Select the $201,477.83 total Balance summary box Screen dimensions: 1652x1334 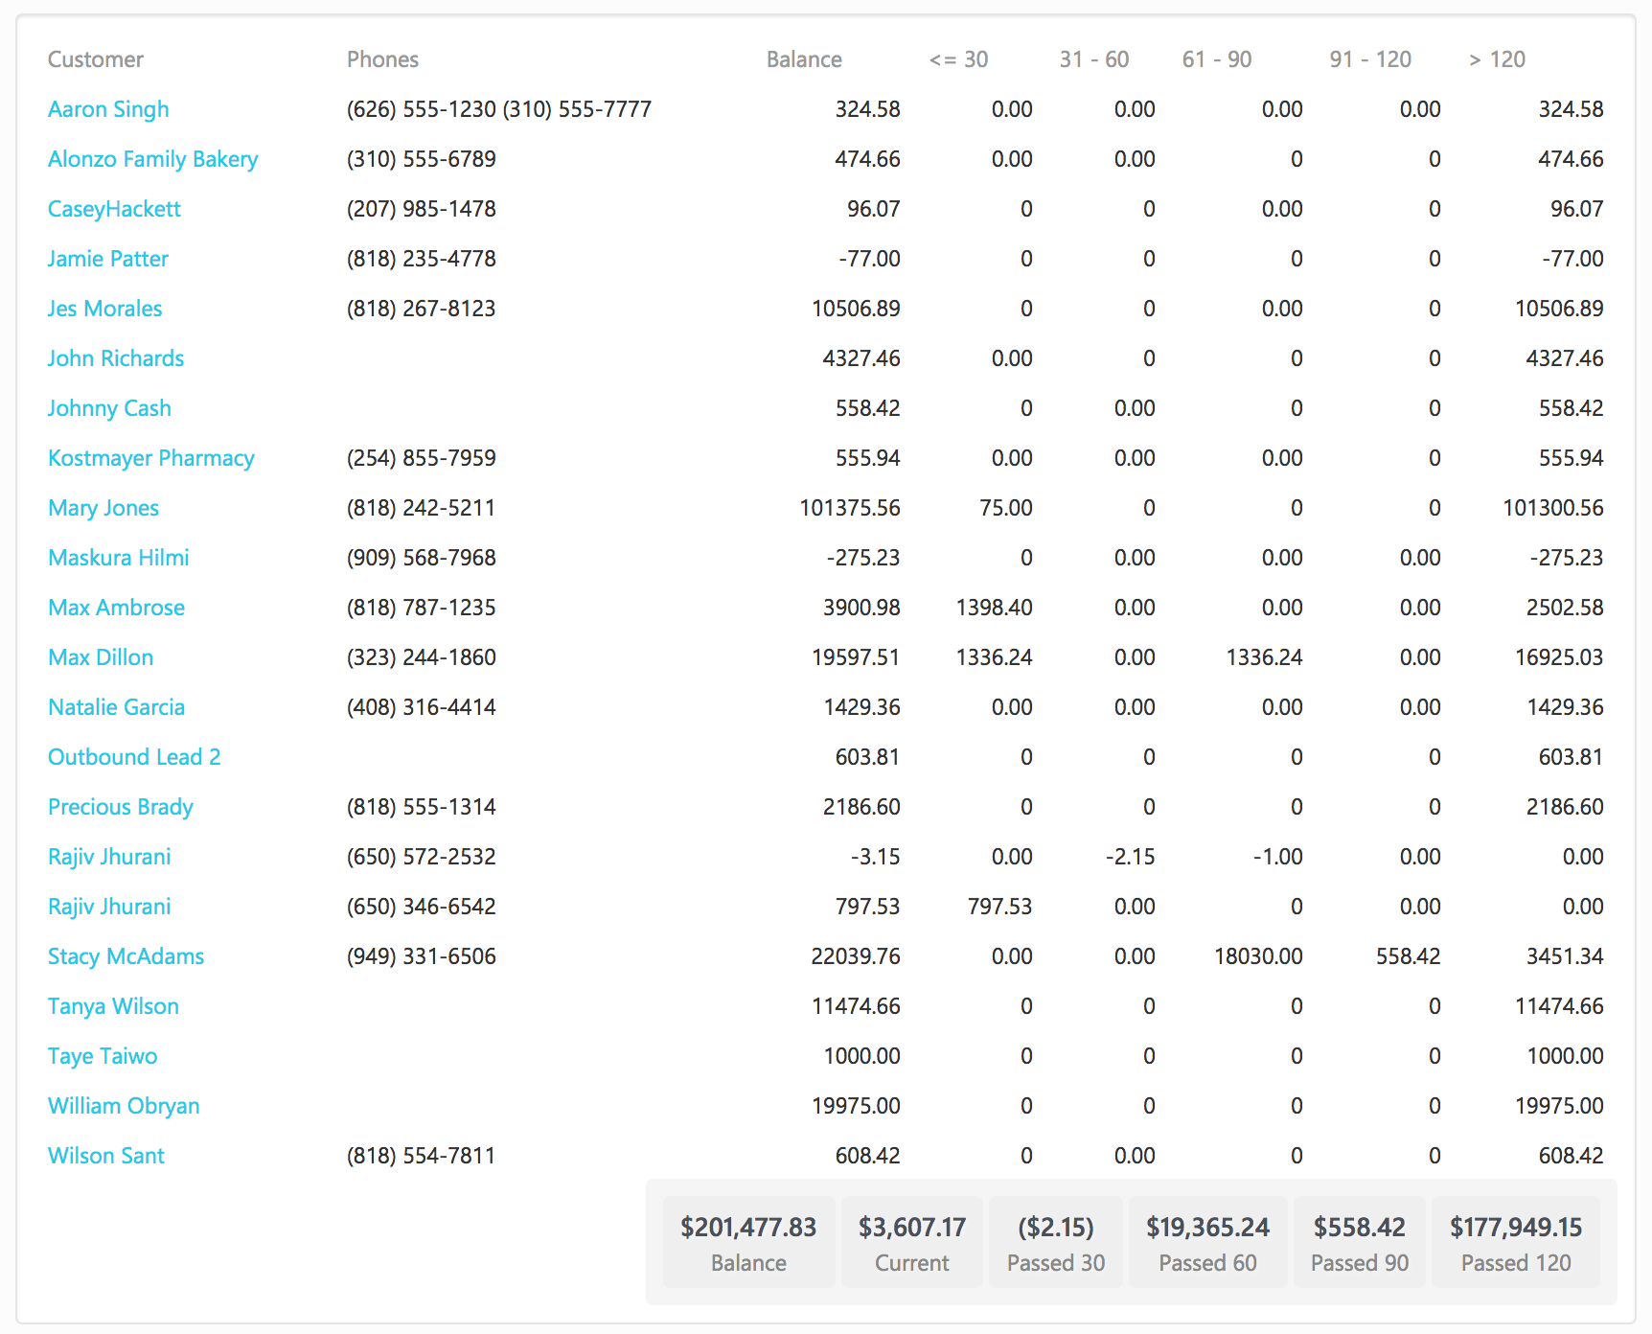coord(748,1241)
